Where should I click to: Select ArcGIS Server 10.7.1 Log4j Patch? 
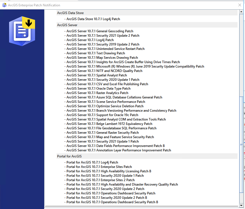pos(89,40)
